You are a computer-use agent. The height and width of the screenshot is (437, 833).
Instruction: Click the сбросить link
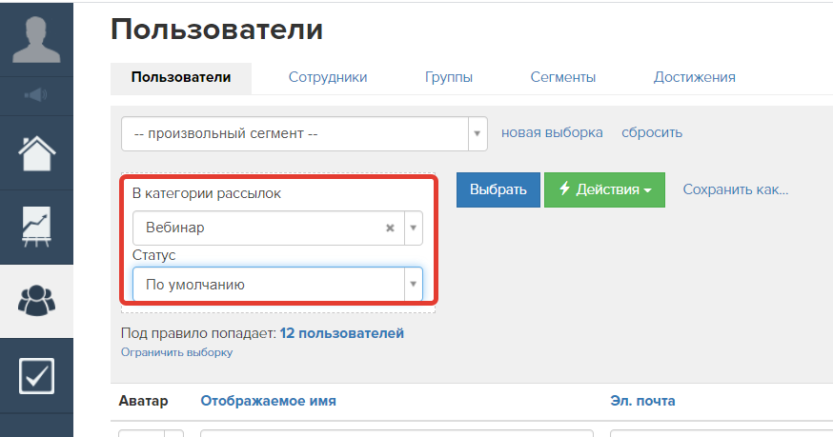[652, 132]
